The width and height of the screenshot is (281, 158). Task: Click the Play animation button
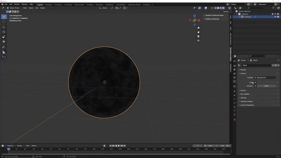119,146
